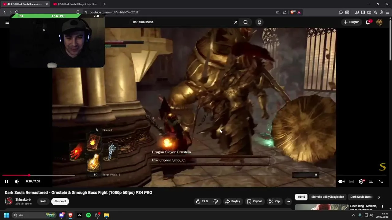
Task: Enter fullscreen mode in the player
Action: coord(381,182)
